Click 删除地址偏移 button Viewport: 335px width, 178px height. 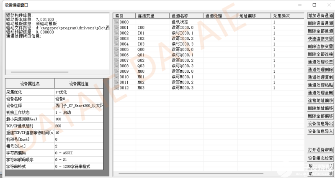click(x=320, y=108)
